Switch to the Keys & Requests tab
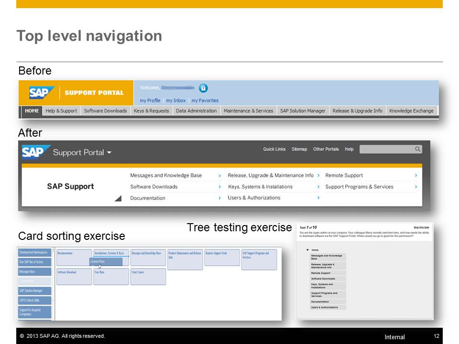Screen dimensions: 459x344 point(152,111)
